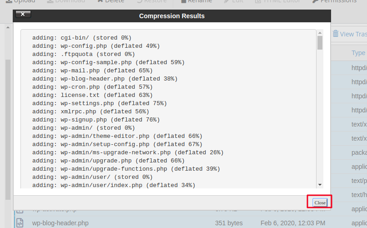Click the HTML Editor toolbar item
The image size is (367, 228).
[x=277, y=1]
